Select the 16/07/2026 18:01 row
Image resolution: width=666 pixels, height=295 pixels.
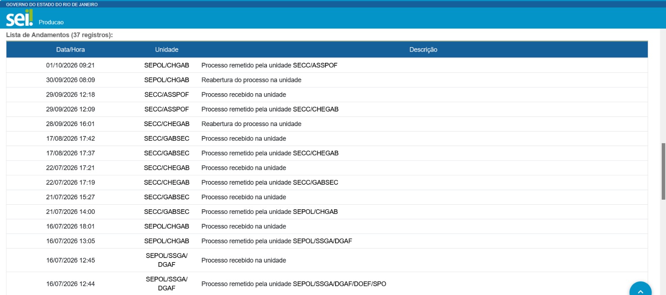click(327, 226)
